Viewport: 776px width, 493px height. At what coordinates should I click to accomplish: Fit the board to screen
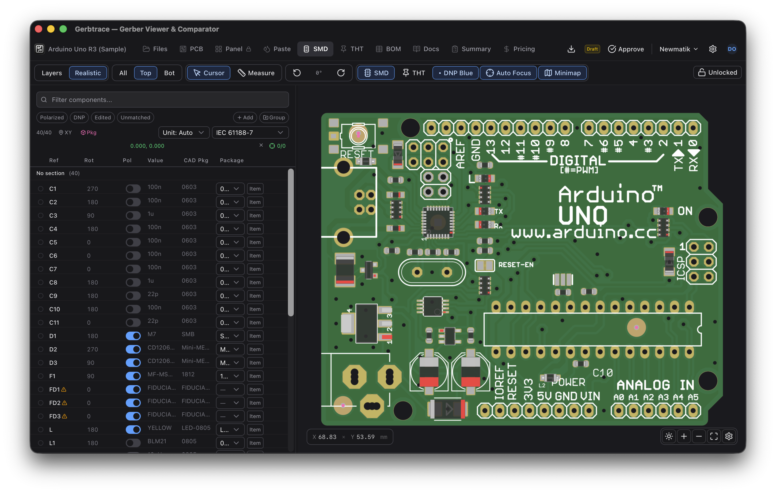[x=714, y=437]
